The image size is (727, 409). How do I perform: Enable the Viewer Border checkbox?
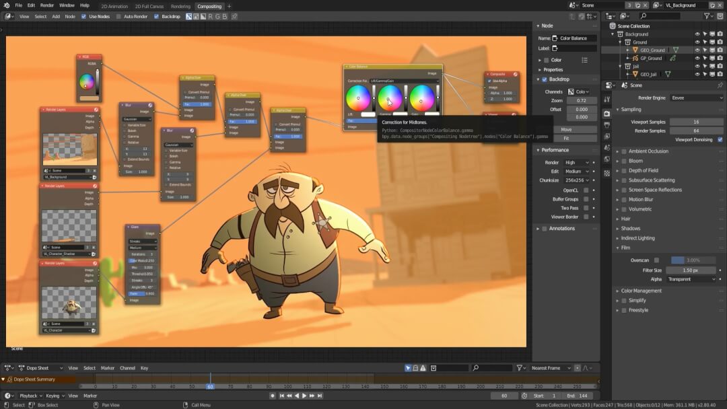(586, 217)
